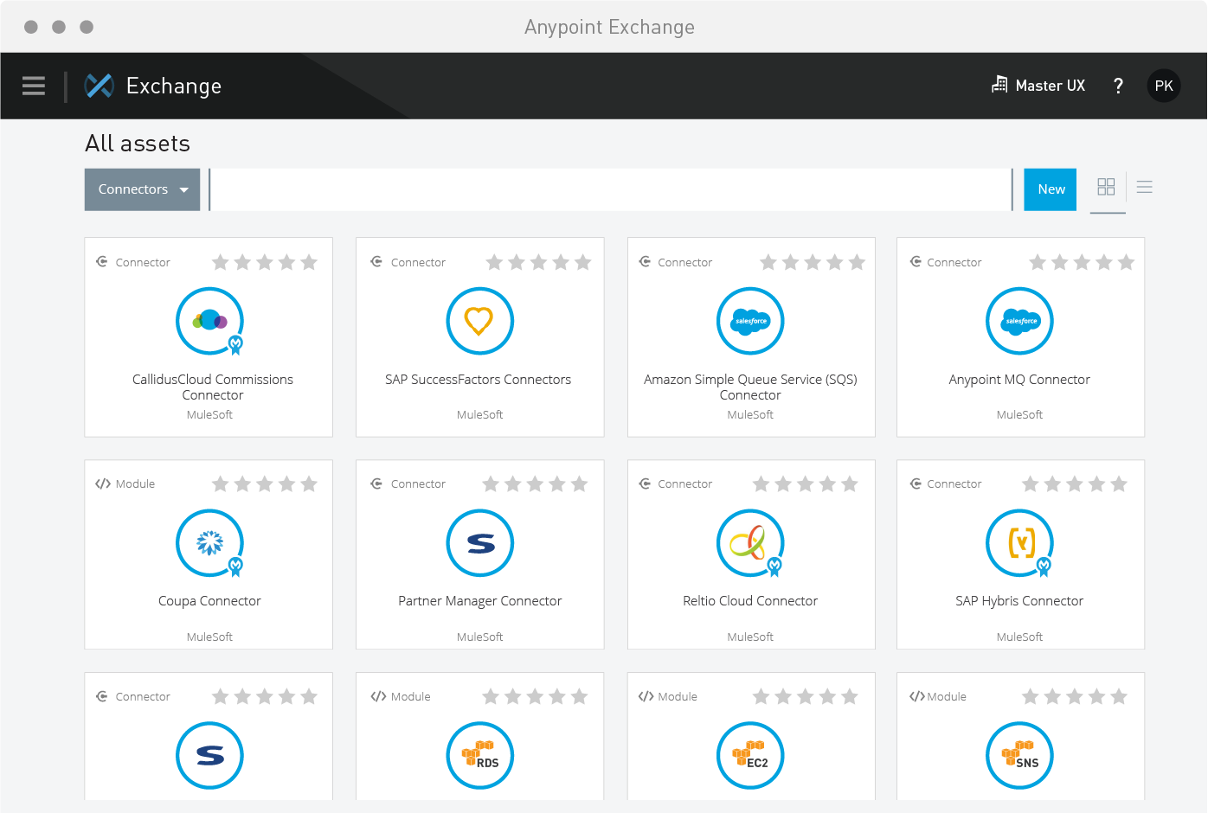Select the Reltio Cloud Connector colored loop icon
1208x813 pixels.
(750, 543)
